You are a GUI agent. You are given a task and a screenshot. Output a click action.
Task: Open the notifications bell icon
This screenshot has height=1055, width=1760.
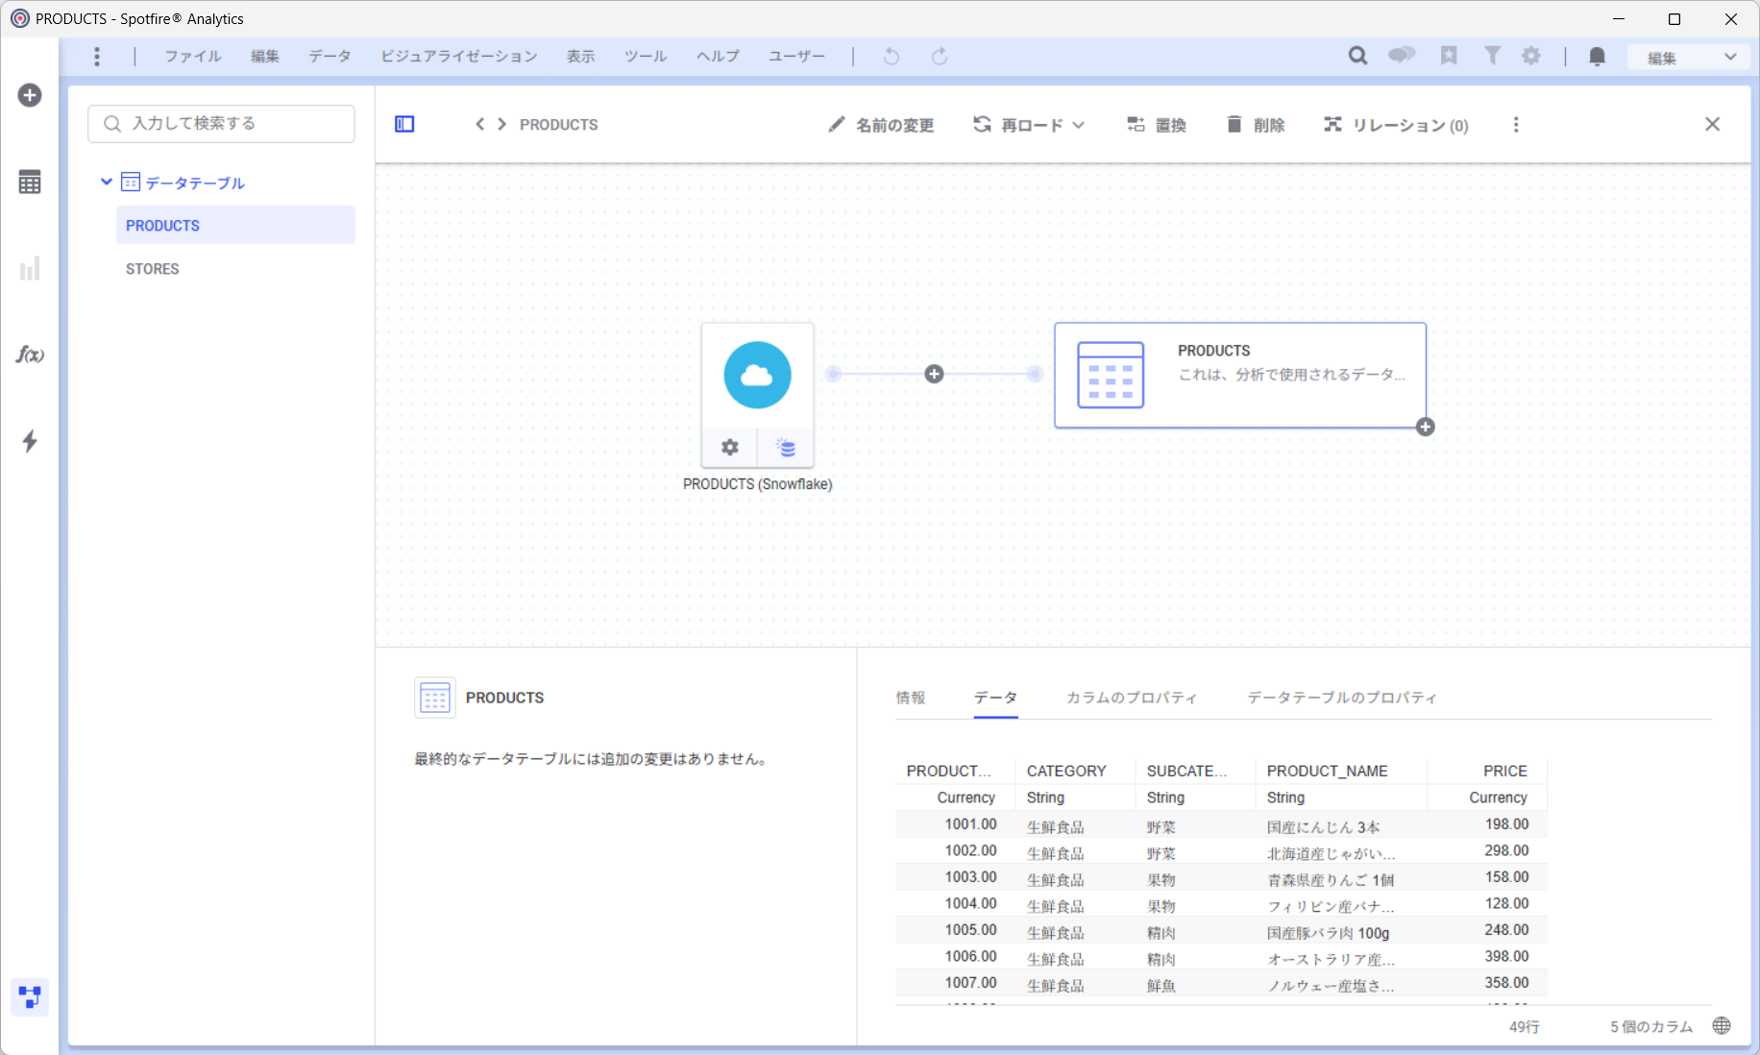coord(1597,57)
